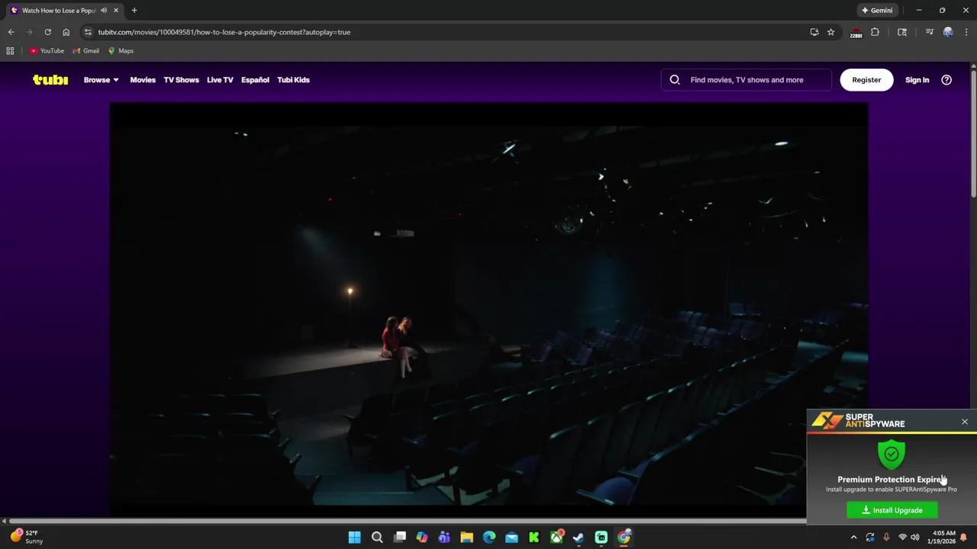977x549 pixels.
Task: Open Tubi Kids
Action: [293, 80]
